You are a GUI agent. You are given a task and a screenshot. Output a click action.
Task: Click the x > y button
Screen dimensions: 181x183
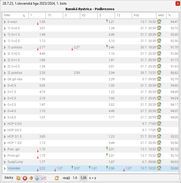point(93,178)
